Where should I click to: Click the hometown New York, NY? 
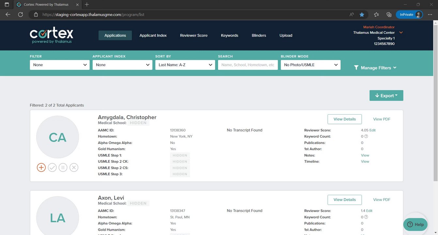181,136
